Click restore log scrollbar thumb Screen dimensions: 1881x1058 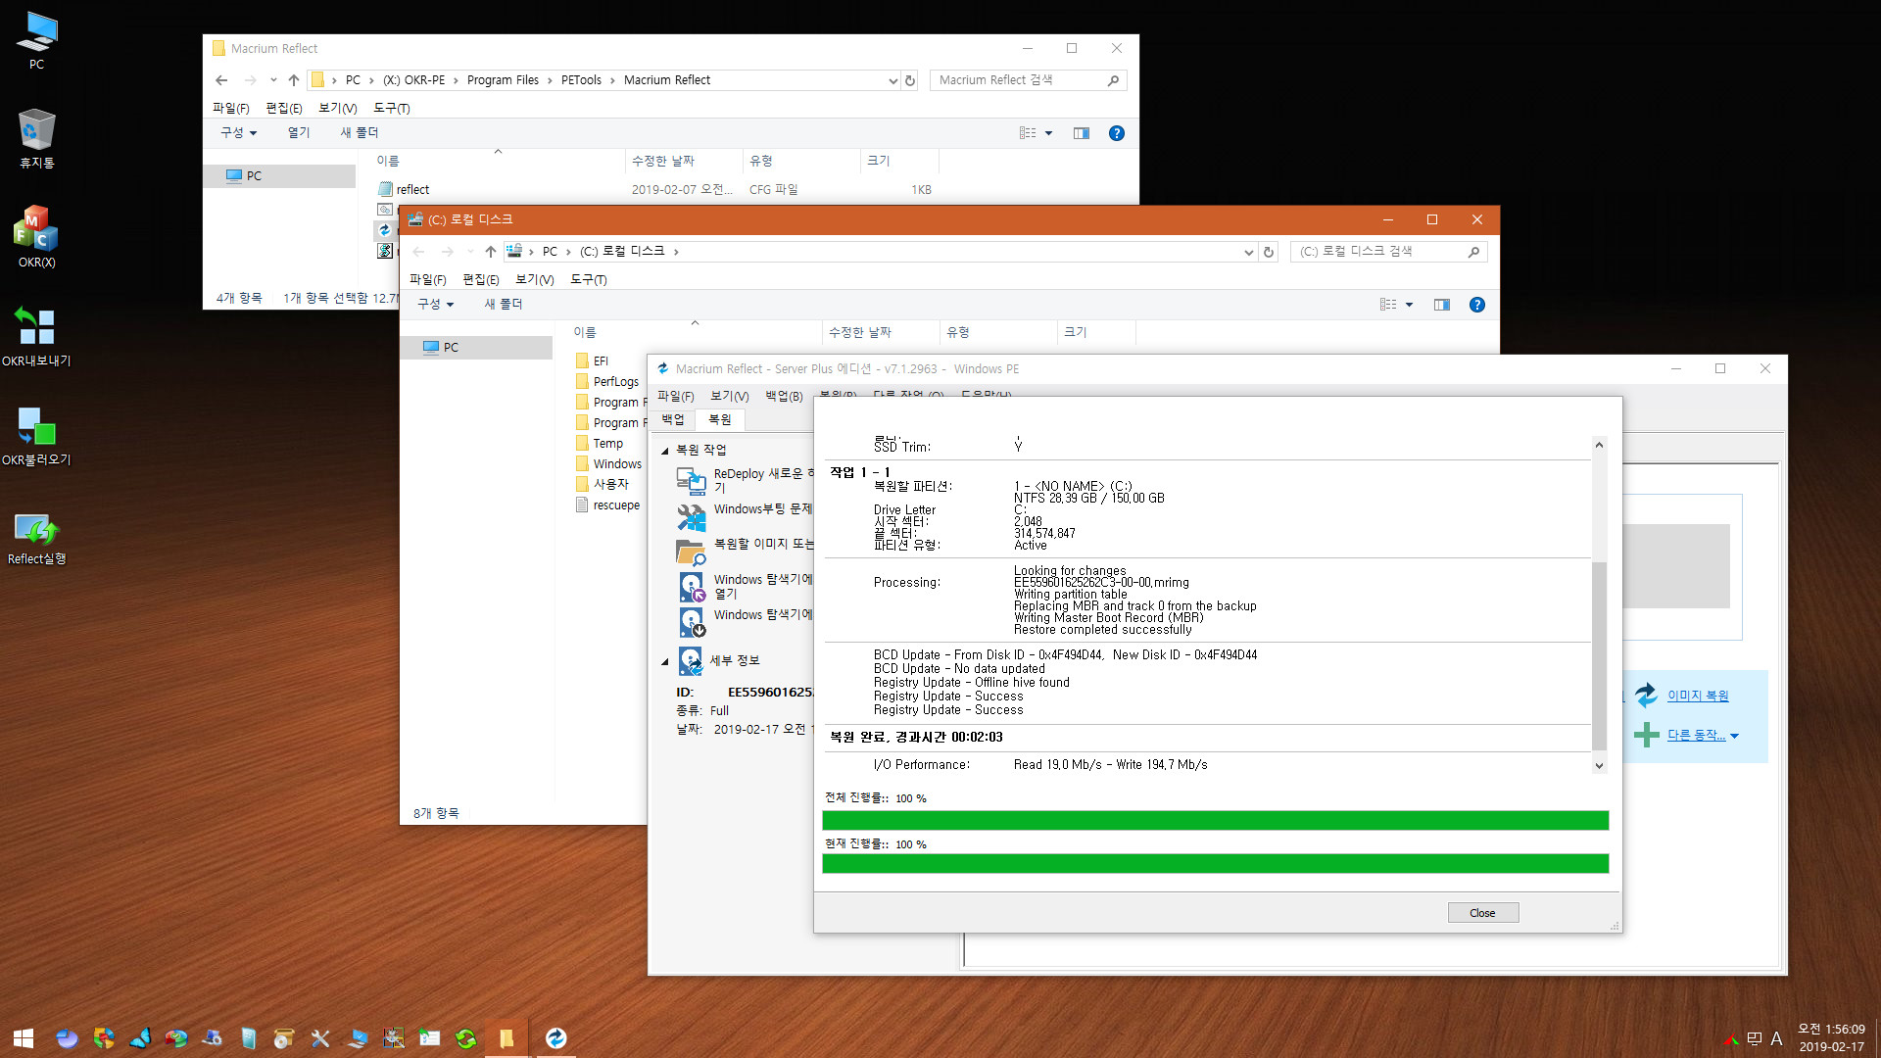click(1599, 654)
